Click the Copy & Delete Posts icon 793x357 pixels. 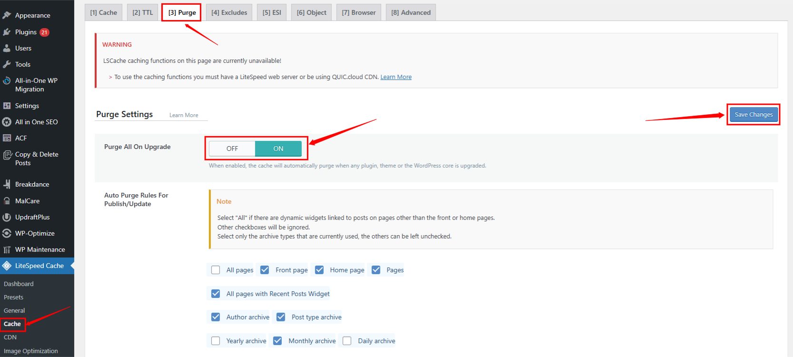7,155
